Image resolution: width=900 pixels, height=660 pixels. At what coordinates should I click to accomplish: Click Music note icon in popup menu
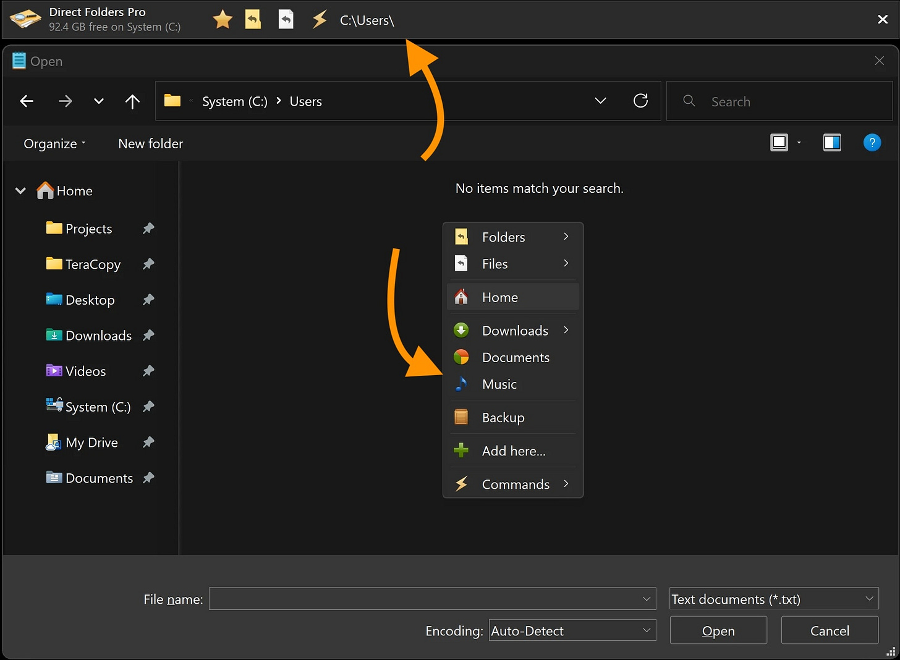click(x=461, y=384)
